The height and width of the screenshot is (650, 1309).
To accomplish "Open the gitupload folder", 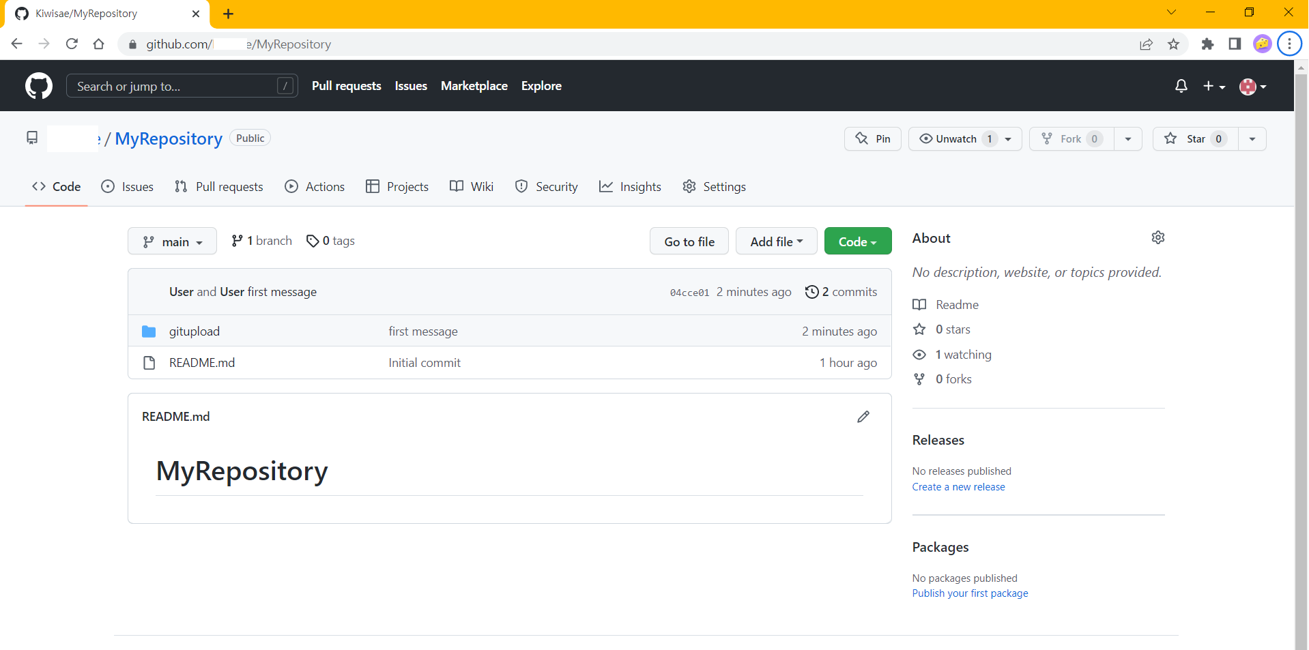I will (195, 331).
